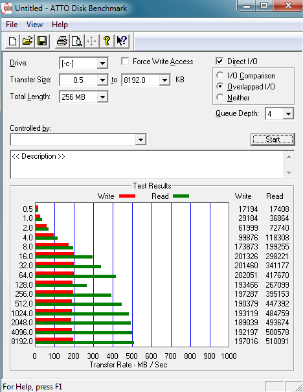
Task: Click inside the Description text box
Action: (x=148, y=165)
